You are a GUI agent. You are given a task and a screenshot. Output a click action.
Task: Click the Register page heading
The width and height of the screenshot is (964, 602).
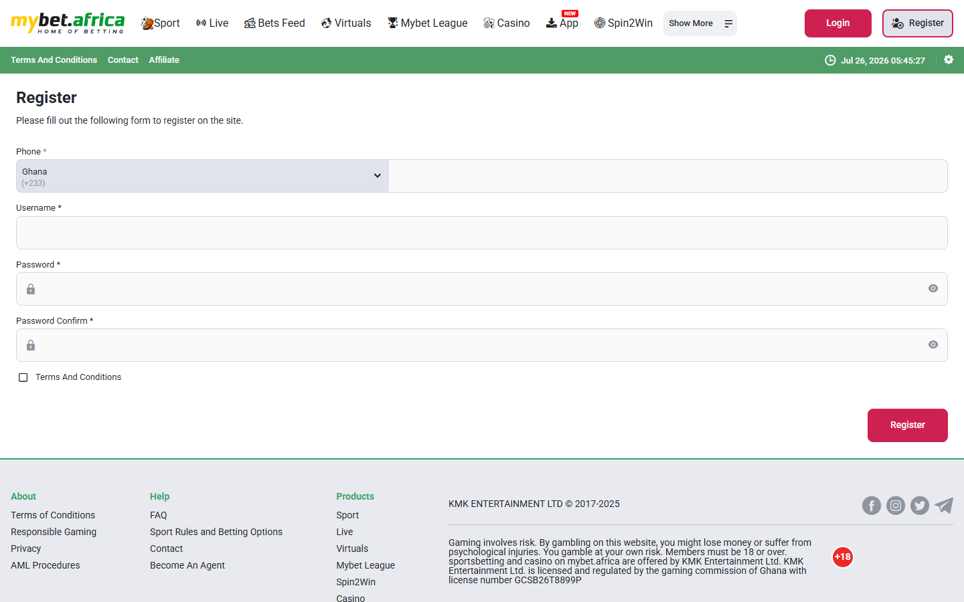46,98
